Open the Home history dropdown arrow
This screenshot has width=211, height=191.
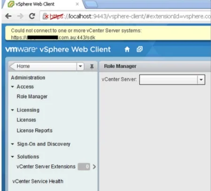[x=80, y=66]
